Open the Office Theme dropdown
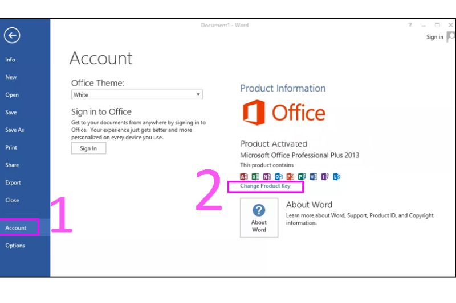The image size is (456, 303). pos(137,94)
